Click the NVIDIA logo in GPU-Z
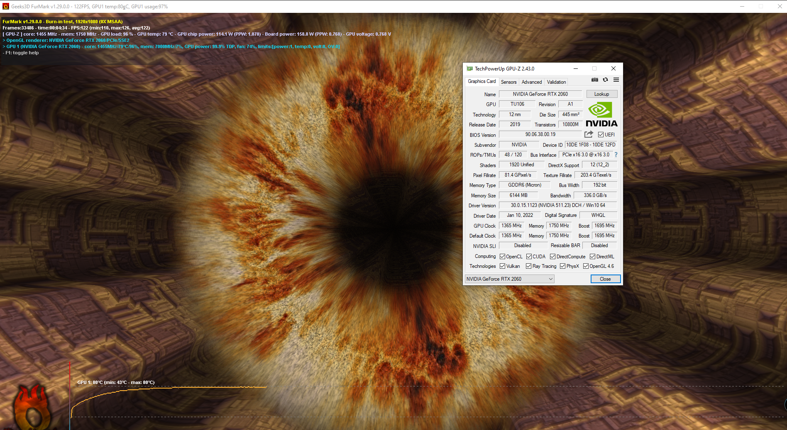Viewport: 787px width, 430px height. (x=601, y=115)
